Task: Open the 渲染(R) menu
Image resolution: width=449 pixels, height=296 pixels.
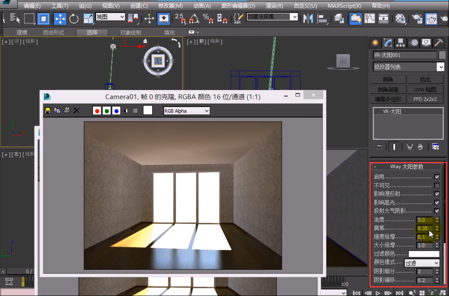Action: [274, 6]
